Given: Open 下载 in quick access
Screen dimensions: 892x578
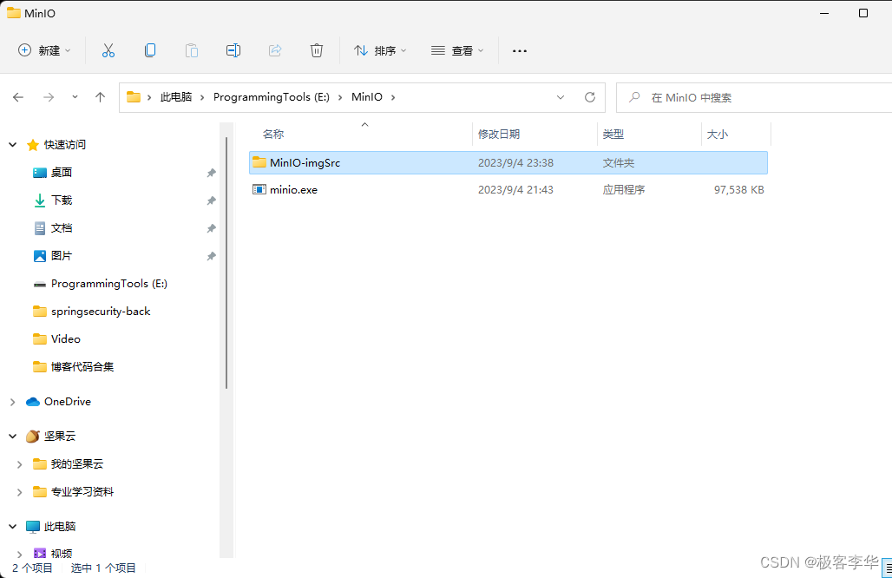Looking at the screenshot, I should tap(62, 200).
